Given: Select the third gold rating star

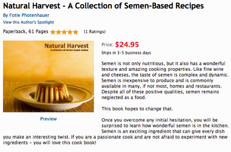Looking at the screenshot, I should tap(64, 32).
